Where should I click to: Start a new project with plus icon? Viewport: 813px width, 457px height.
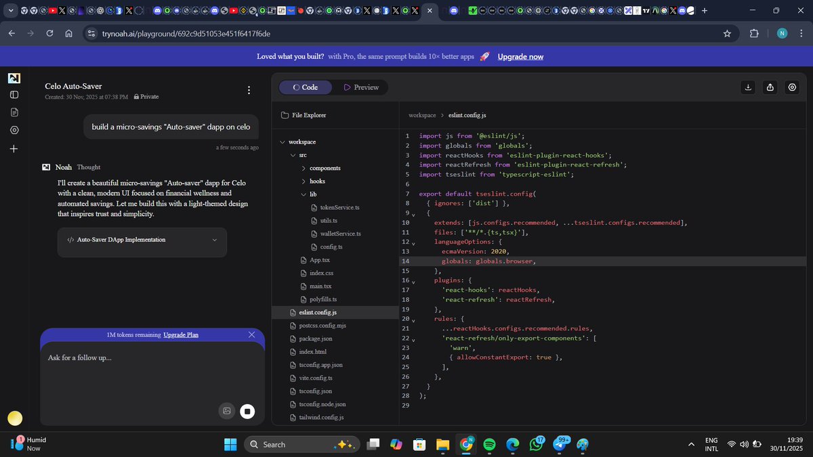(14, 148)
